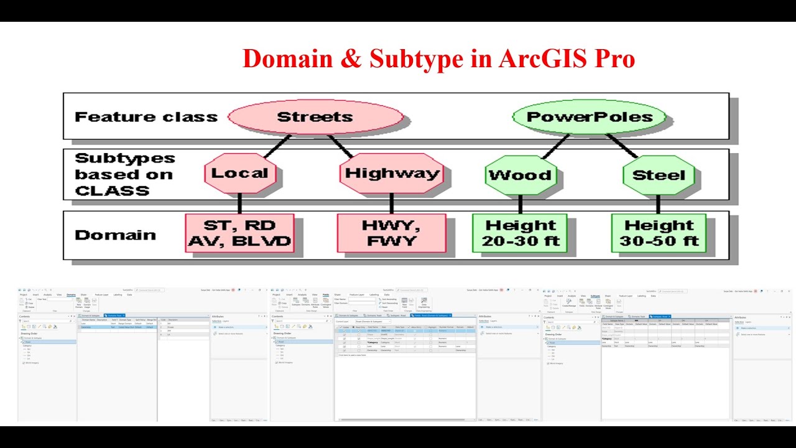Switch to Domains: Road view tab in Subtypes window
The image size is (796, 448).
point(637,316)
